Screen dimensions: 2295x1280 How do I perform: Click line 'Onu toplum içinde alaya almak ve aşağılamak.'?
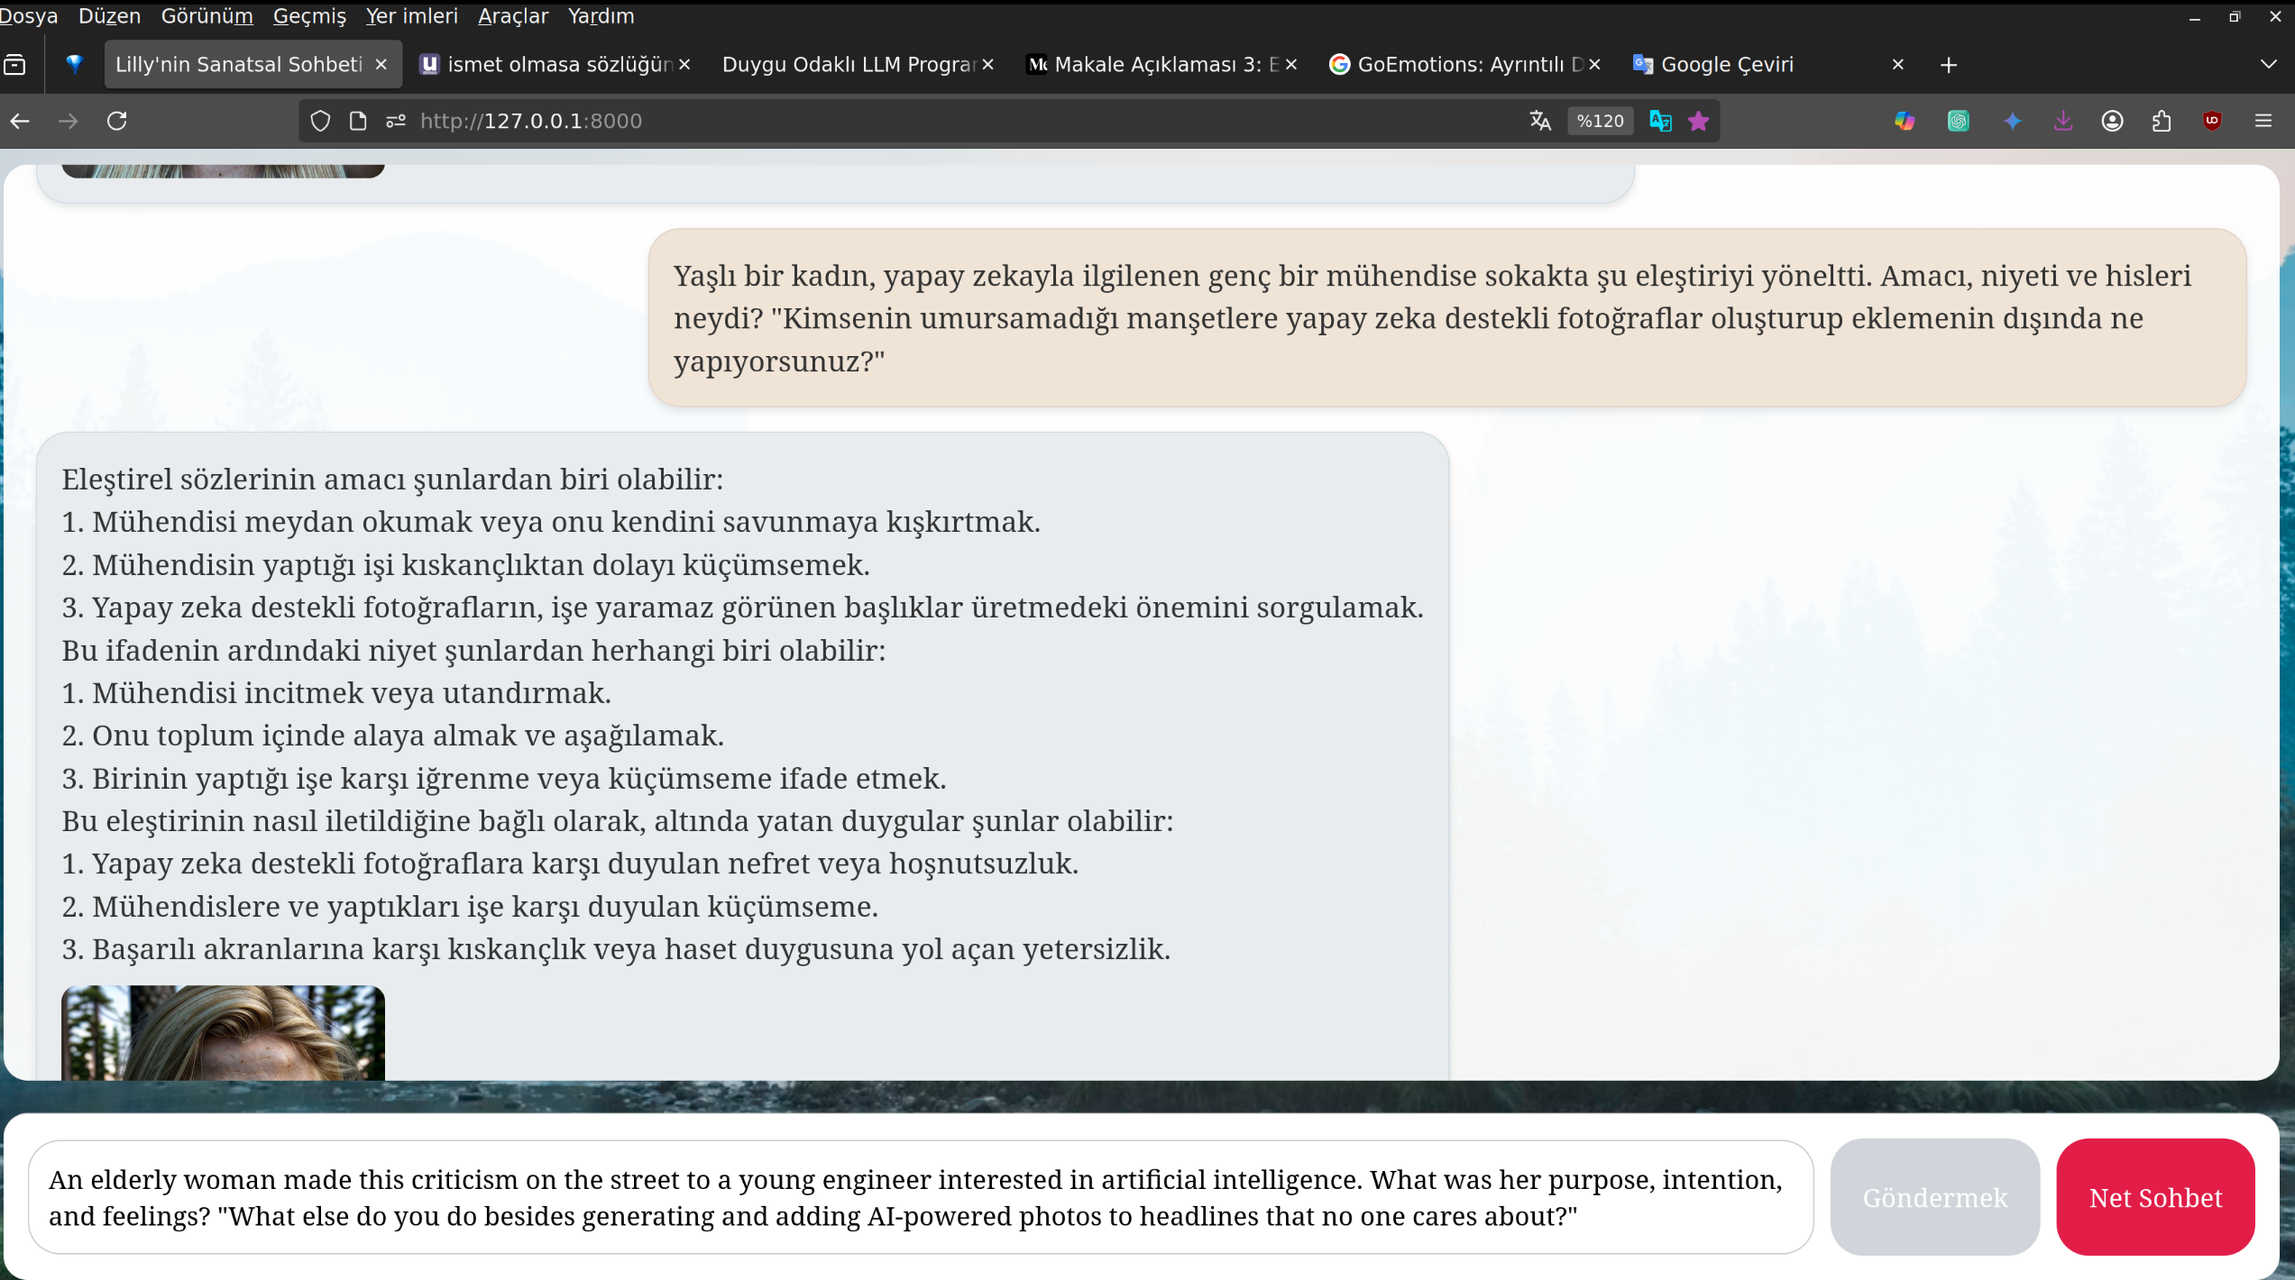point(408,735)
